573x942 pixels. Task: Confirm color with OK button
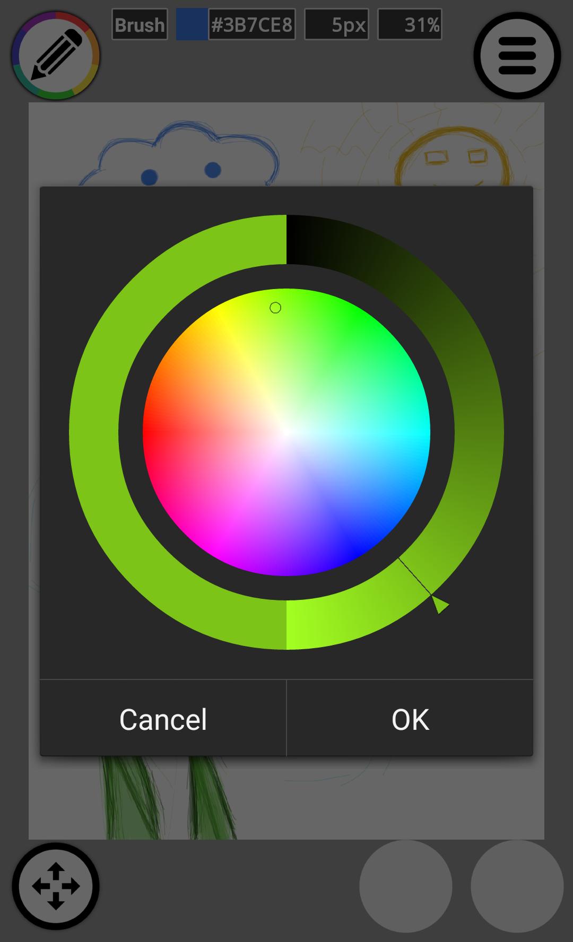pyautogui.click(x=410, y=719)
